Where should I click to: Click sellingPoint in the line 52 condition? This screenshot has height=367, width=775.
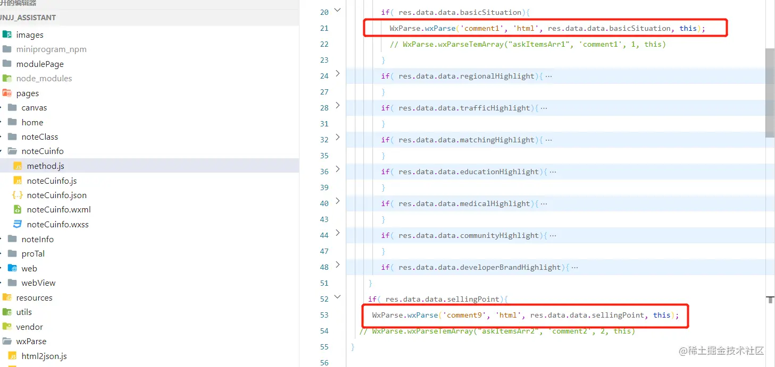click(473, 299)
